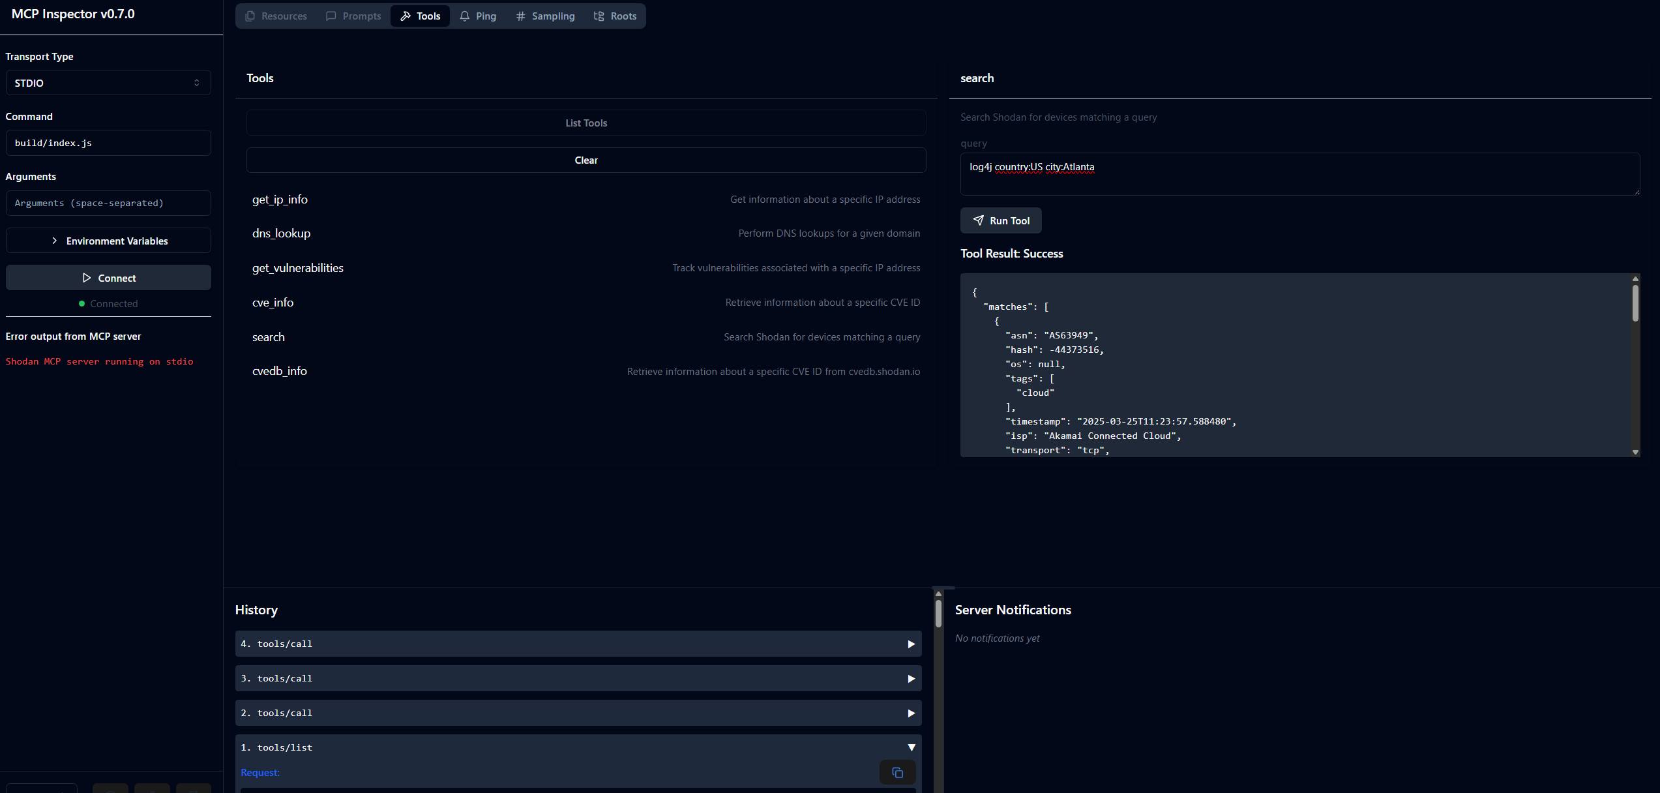Open the Ping tab with bell icon
The image size is (1660, 793).
[x=478, y=16]
